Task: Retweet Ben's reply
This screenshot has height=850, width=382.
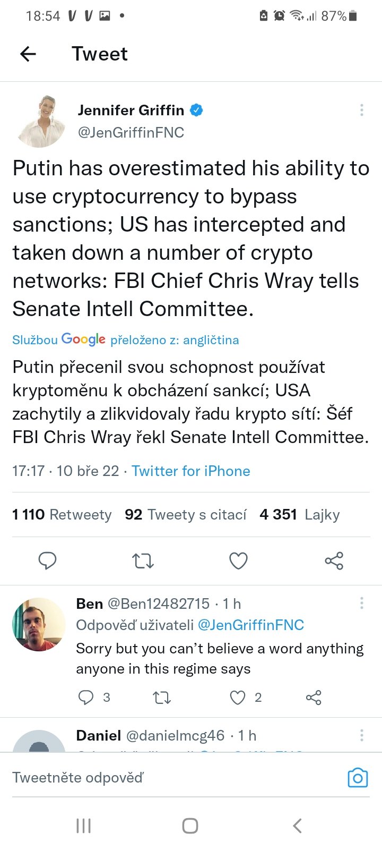Action: [x=162, y=697]
